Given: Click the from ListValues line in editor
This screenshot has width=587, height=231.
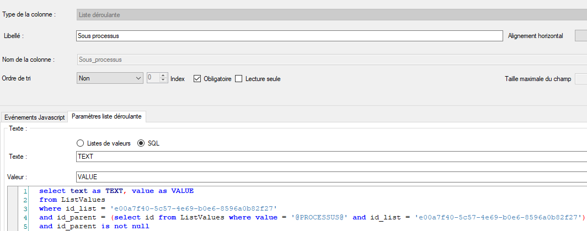Looking at the screenshot, I should [72, 199].
